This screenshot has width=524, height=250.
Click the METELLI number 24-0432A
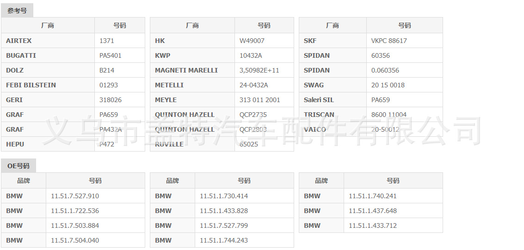[x=253, y=85]
